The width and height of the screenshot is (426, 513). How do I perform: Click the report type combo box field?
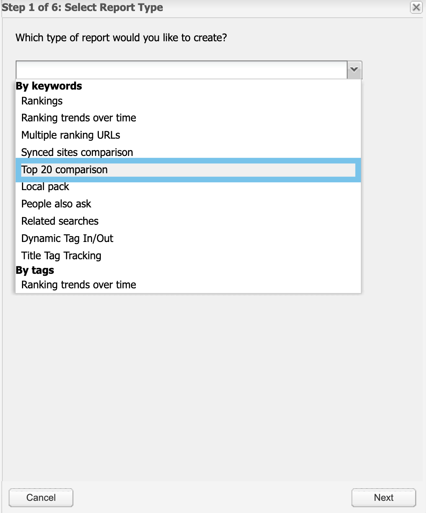[181, 70]
